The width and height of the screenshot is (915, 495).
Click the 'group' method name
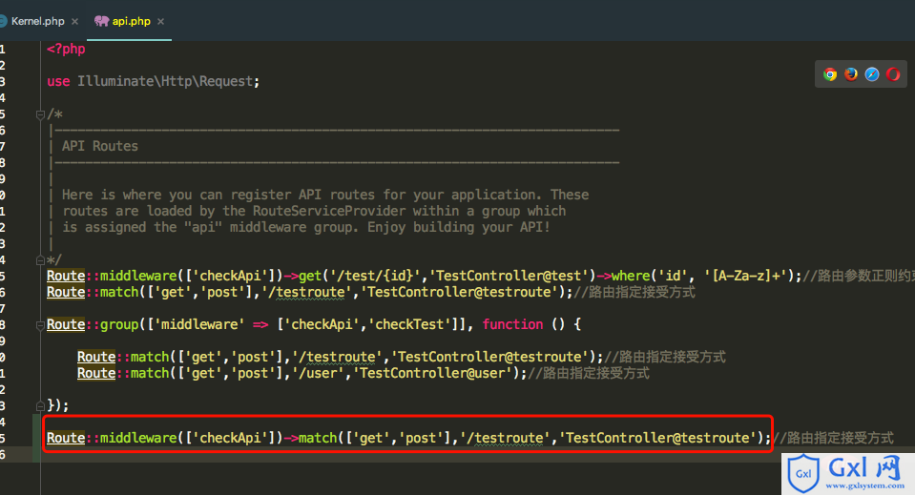point(119,324)
